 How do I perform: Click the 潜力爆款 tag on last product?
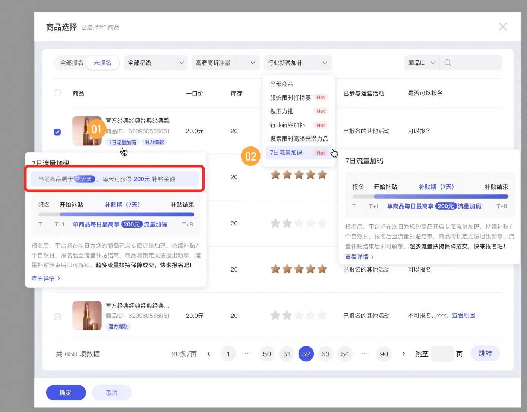[x=118, y=327]
